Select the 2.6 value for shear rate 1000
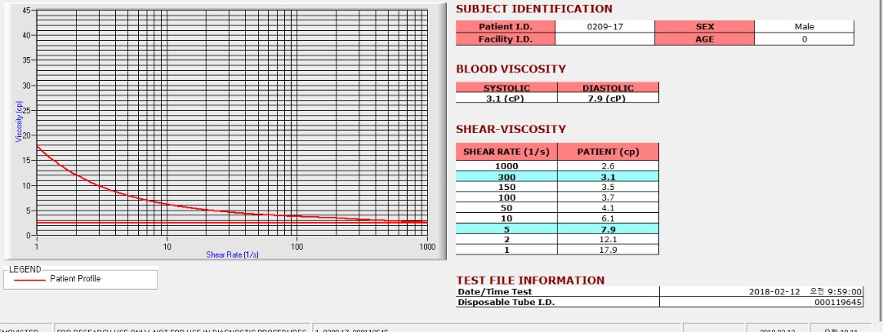The width and height of the screenshot is (883, 332). coord(608,166)
